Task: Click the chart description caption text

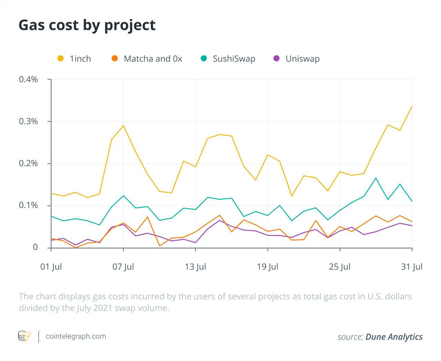Action: (215, 302)
